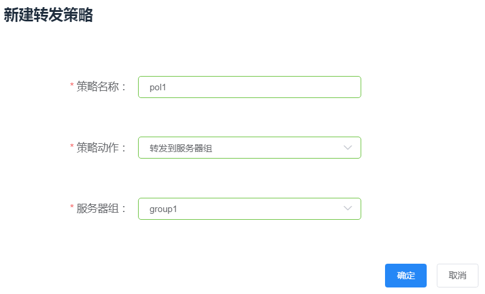Cancel with the 取消 button
Viewport: 485px width, 294px height.
[x=457, y=276]
